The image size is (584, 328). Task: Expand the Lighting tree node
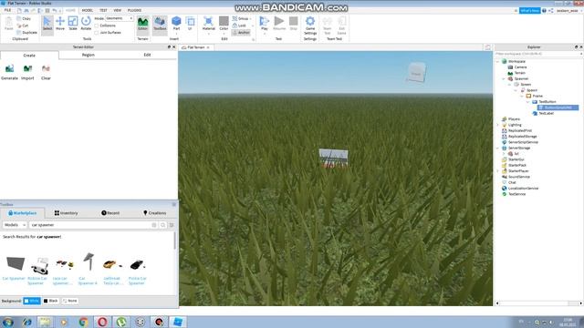point(498,125)
